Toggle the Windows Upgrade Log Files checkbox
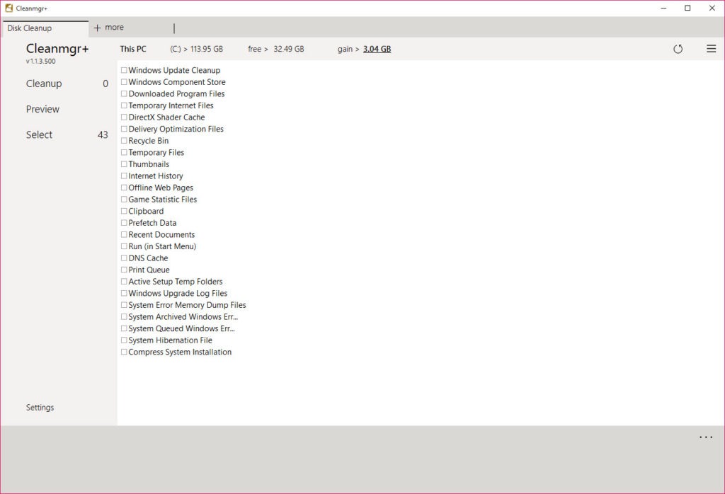This screenshot has height=494, width=725. pos(124,293)
